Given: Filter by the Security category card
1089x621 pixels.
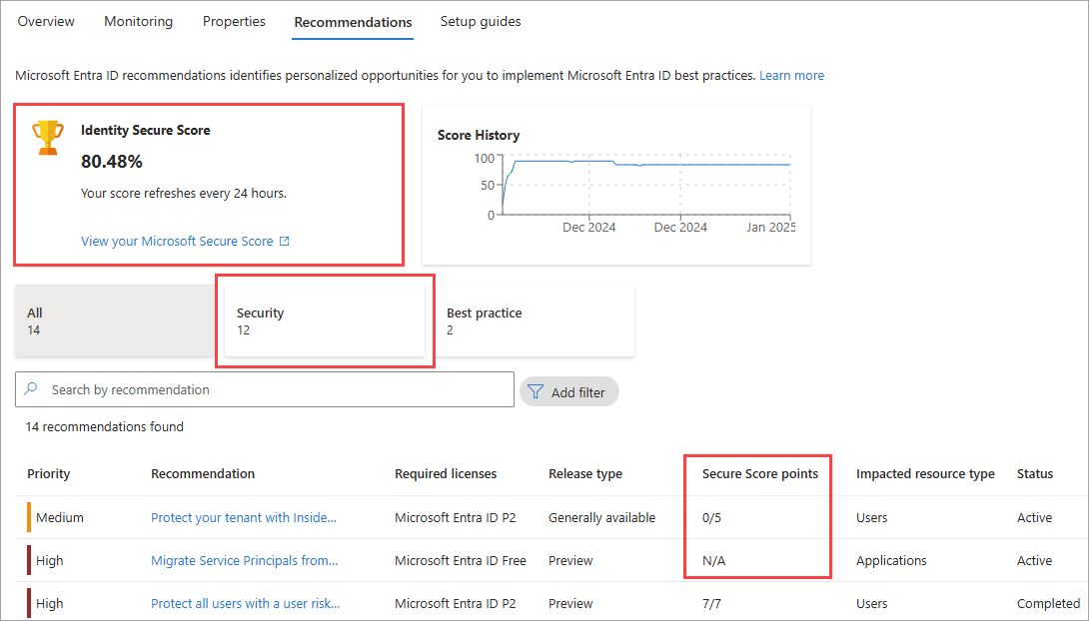Looking at the screenshot, I should pyautogui.click(x=324, y=320).
